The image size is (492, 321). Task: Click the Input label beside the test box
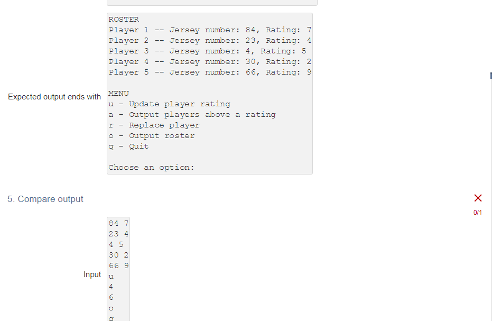92,274
